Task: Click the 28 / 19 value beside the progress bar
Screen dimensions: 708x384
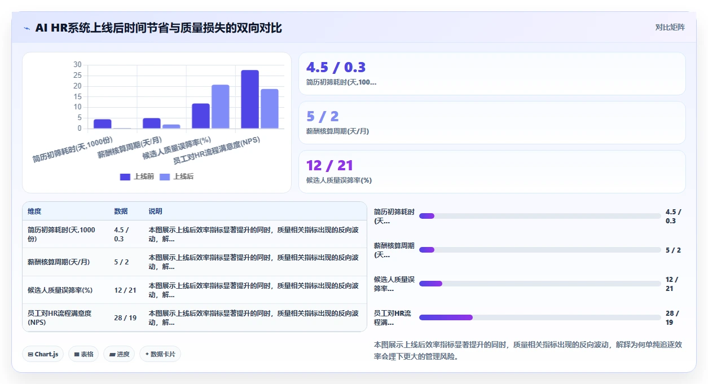Action: point(672,317)
